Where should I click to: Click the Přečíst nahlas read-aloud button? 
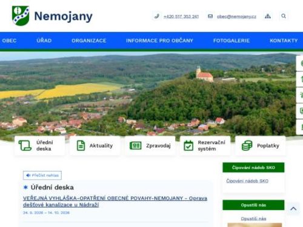[42, 175]
